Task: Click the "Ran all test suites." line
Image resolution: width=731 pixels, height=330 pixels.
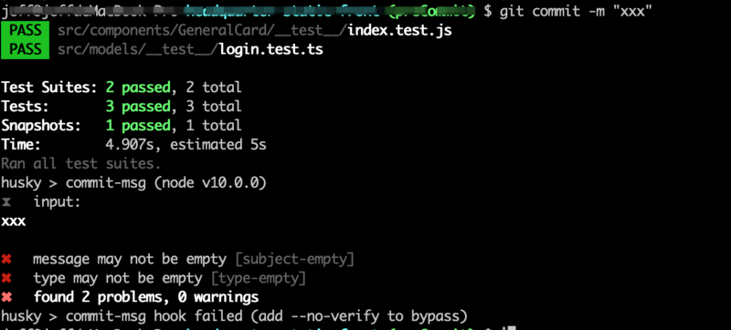Action: pyautogui.click(x=80, y=163)
